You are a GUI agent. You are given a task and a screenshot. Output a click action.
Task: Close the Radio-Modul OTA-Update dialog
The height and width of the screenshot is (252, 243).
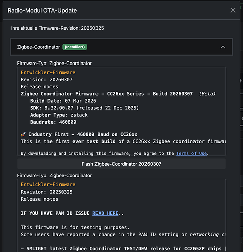pyautogui.click(x=233, y=10)
